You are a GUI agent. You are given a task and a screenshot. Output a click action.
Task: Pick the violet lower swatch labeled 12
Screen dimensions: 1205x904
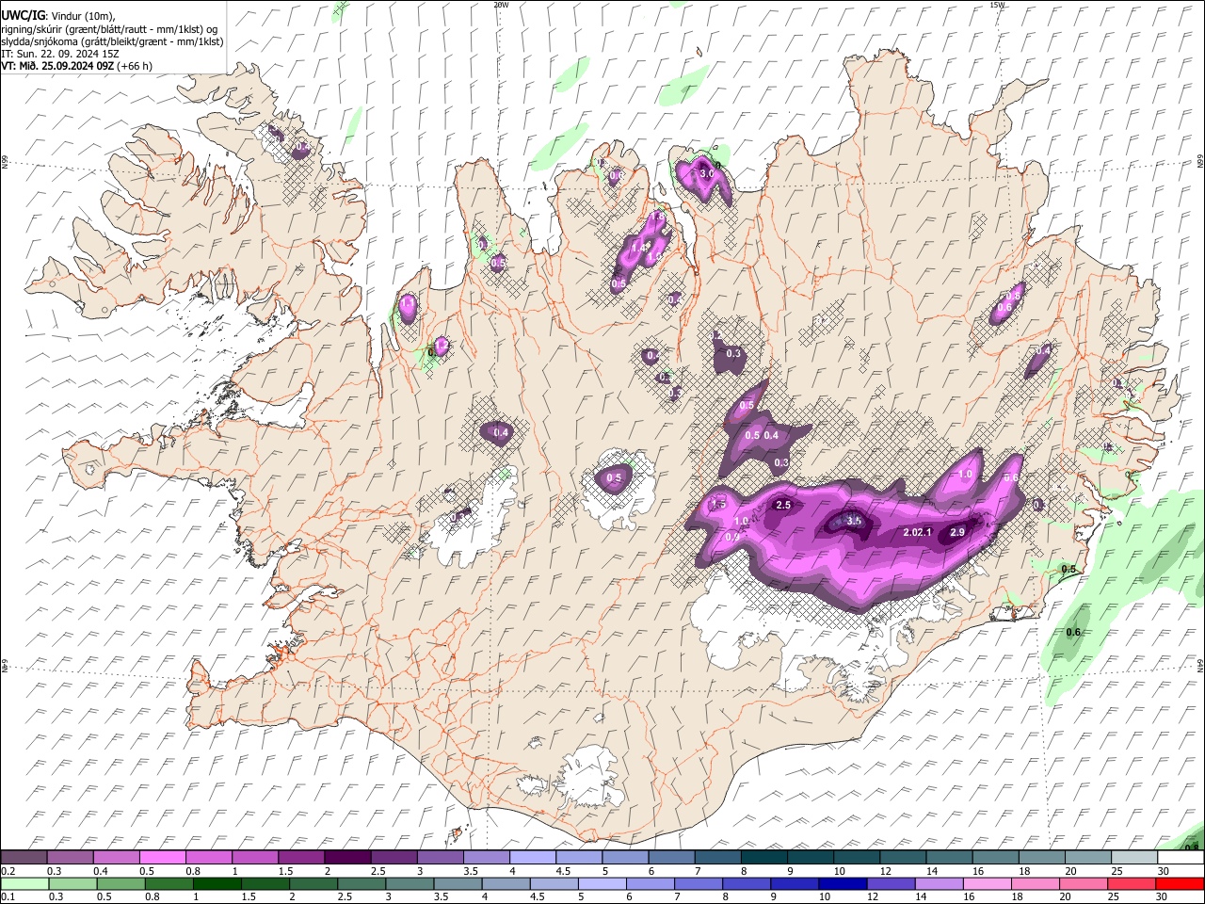tap(891, 883)
